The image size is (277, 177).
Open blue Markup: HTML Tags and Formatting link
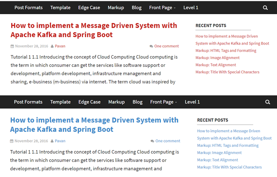(x=228, y=146)
